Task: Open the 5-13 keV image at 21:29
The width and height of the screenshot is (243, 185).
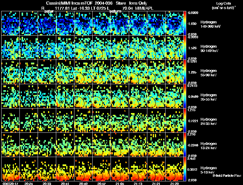Action: click(174, 169)
